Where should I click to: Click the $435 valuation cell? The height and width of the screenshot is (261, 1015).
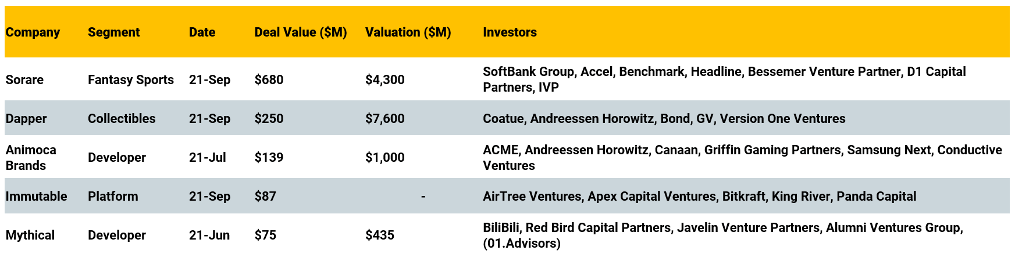tap(379, 235)
